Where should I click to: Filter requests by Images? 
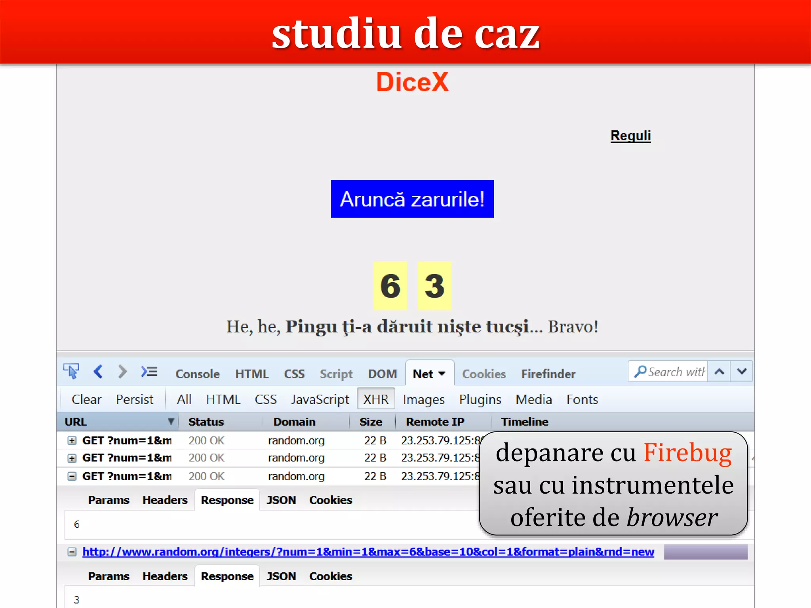click(424, 399)
